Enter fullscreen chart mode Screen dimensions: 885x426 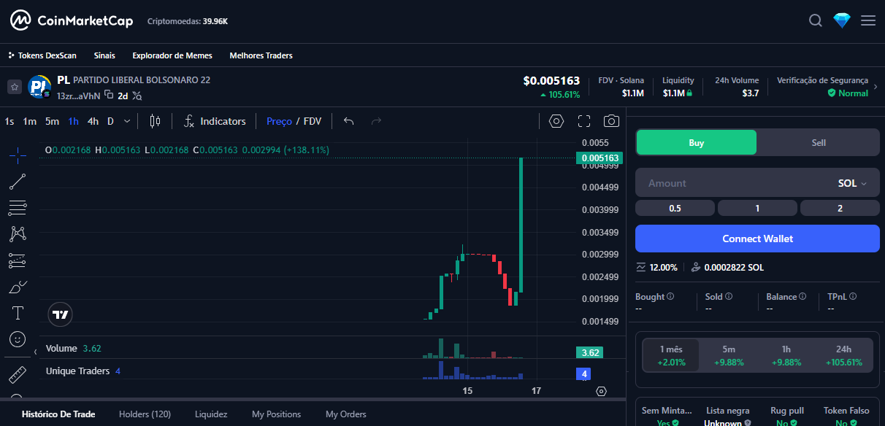coord(584,121)
